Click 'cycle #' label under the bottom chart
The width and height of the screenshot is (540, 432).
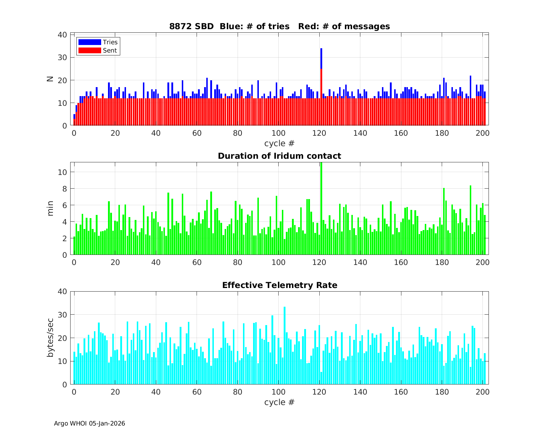pos(279,402)
